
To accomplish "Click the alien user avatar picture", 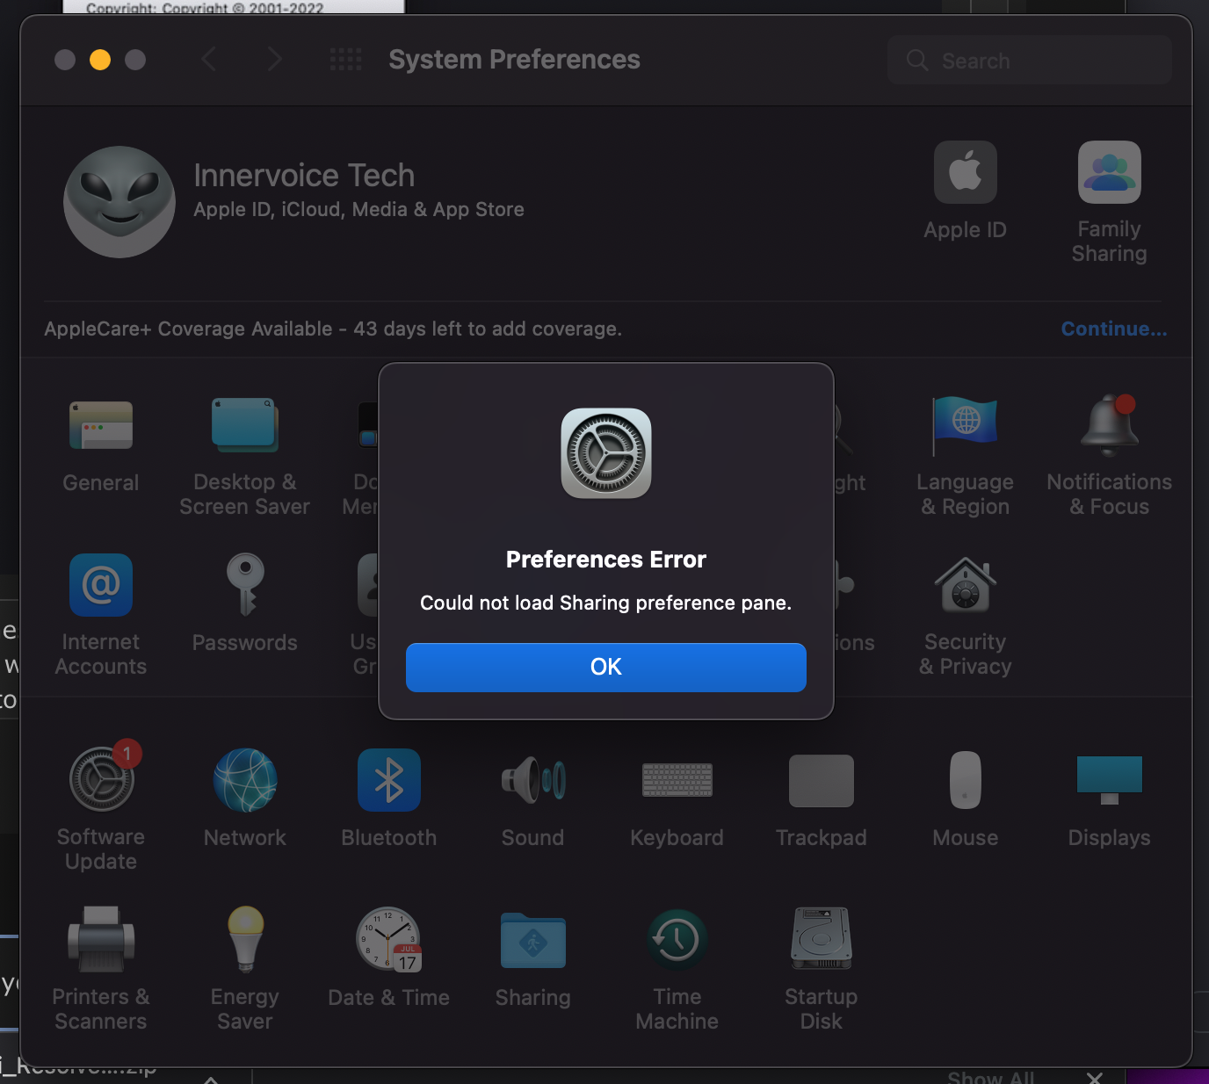I will coord(119,202).
